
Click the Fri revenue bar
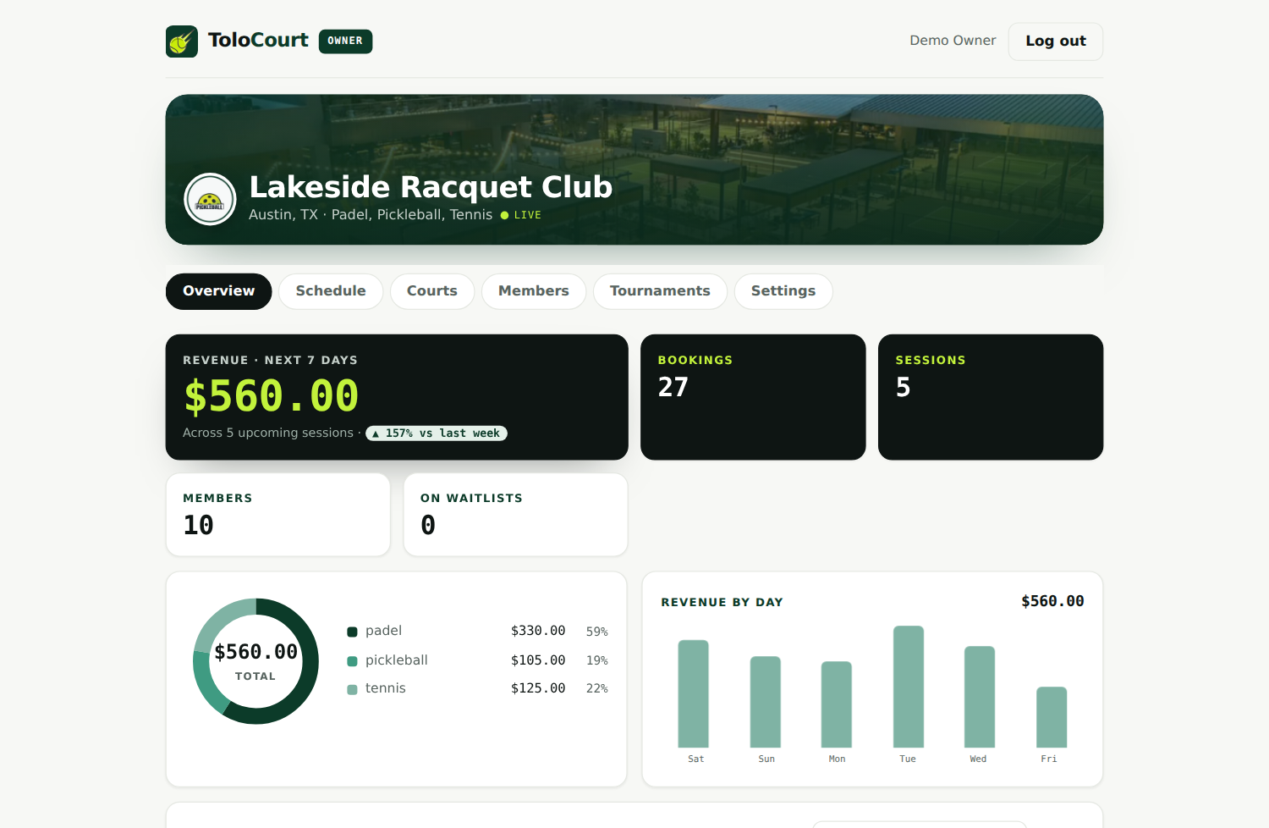[1052, 717]
